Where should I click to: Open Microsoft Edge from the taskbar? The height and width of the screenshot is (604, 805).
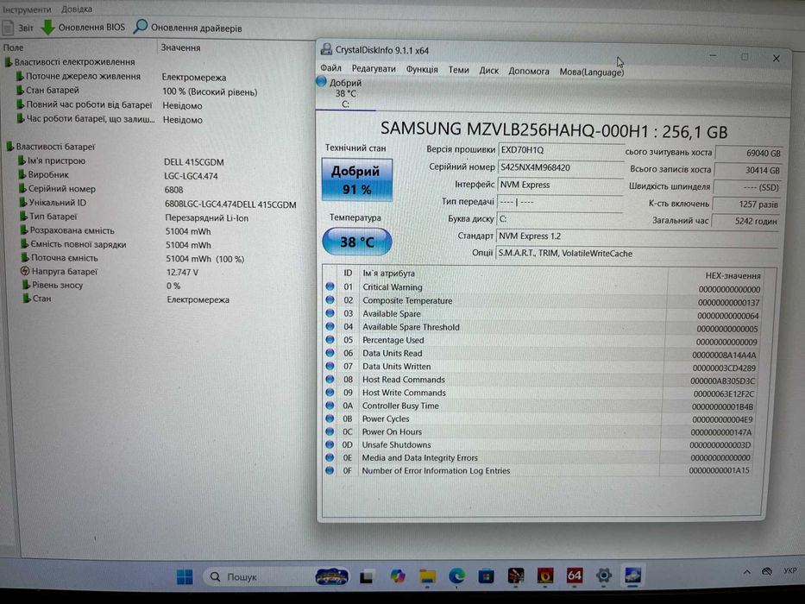pyautogui.click(x=456, y=576)
